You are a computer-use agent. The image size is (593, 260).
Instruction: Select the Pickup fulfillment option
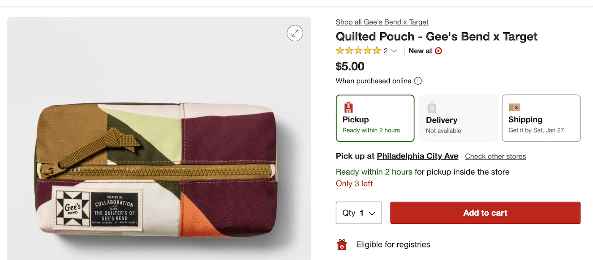pos(375,118)
